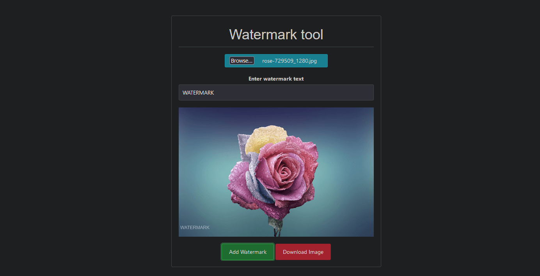This screenshot has height=276, width=540.
Task: Click the rose image preview
Action: (x=276, y=172)
